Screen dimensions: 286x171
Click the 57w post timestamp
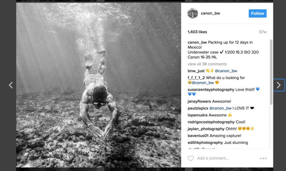coord(263,32)
